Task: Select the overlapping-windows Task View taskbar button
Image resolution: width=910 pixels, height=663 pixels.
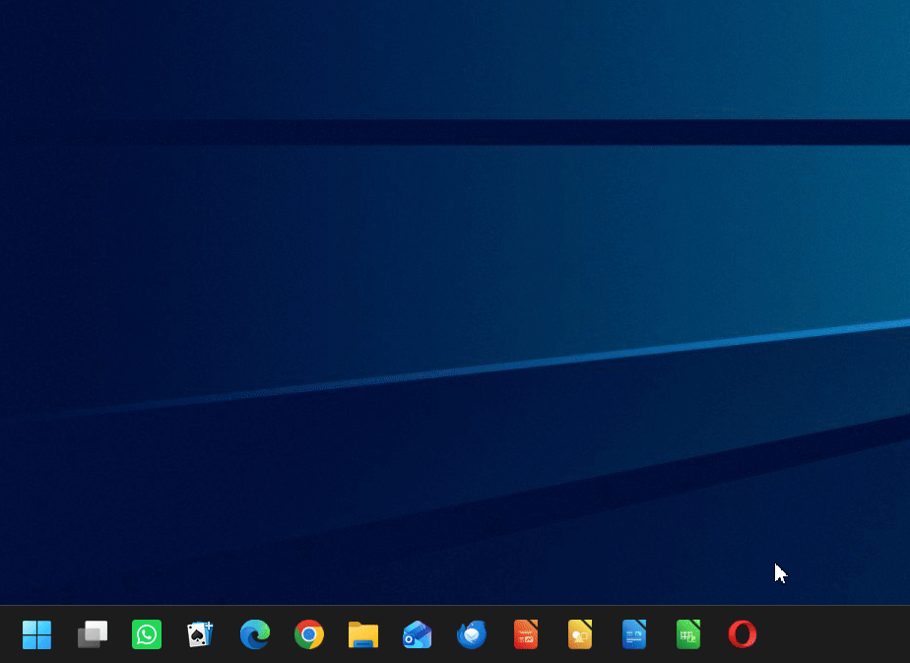Action: coord(93,634)
